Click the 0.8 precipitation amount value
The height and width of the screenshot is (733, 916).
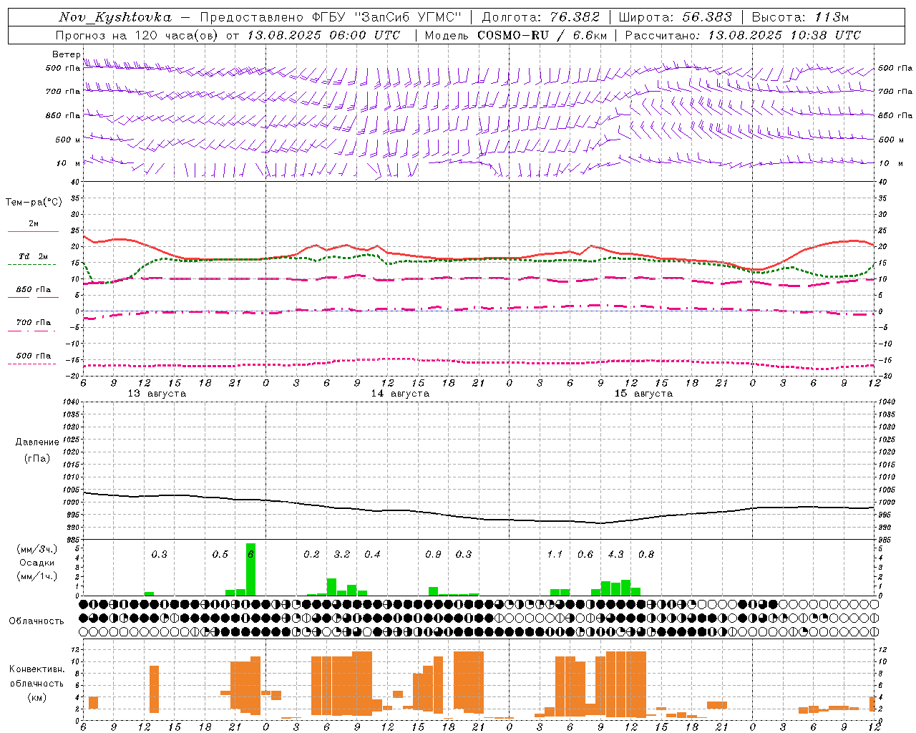(x=646, y=554)
